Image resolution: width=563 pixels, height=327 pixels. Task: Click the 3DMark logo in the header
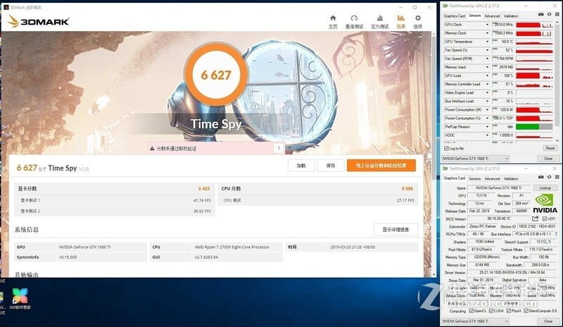pyautogui.click(x=38, y=22)
